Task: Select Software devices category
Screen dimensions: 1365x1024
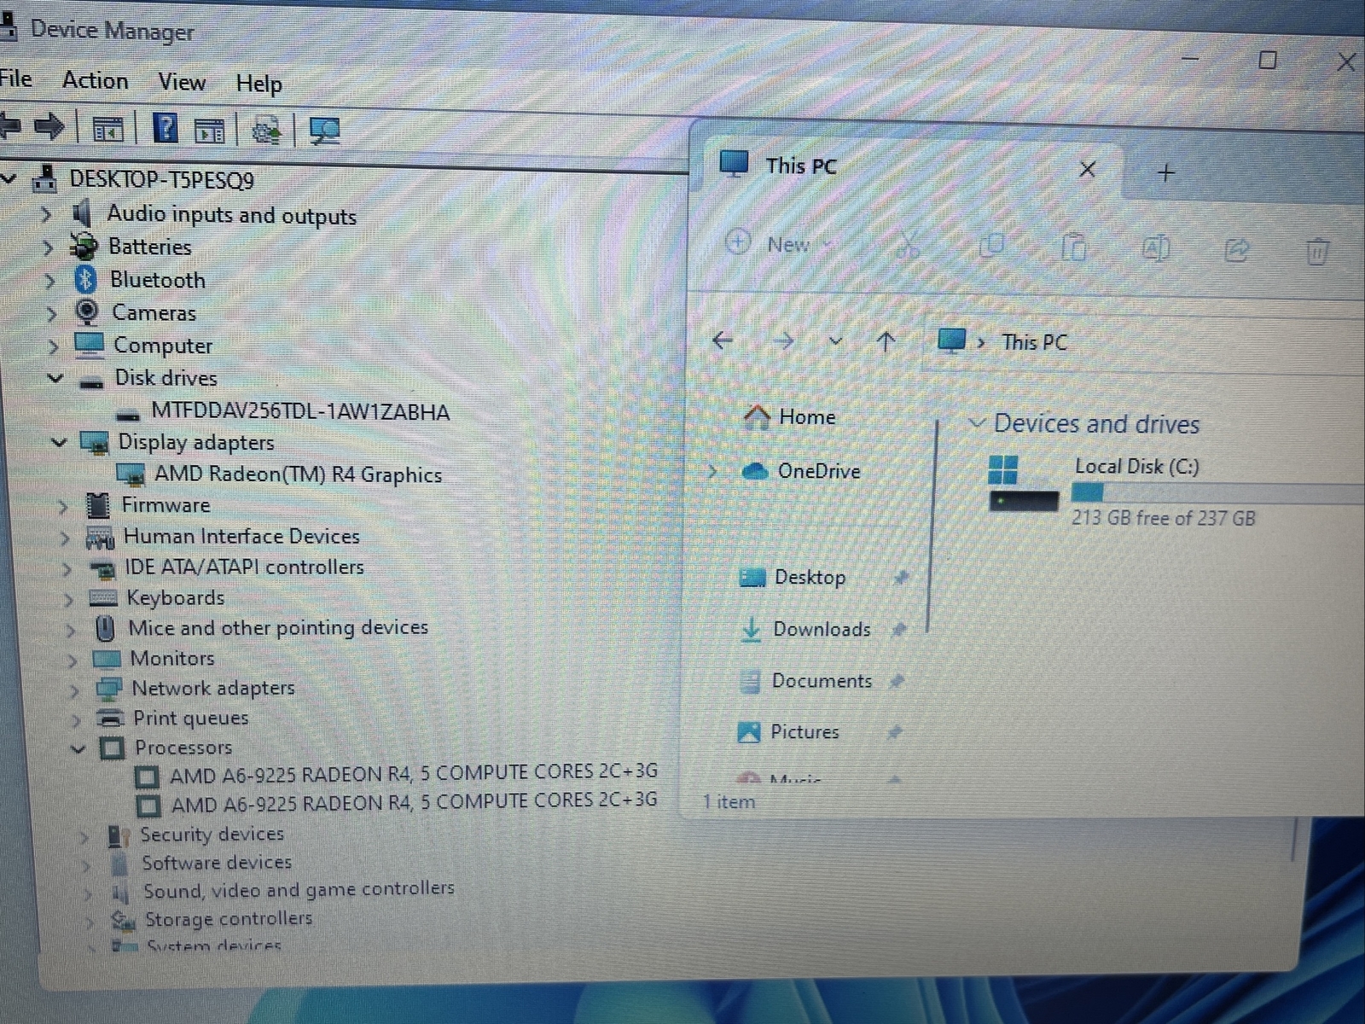Action: [x=217, y=863]
